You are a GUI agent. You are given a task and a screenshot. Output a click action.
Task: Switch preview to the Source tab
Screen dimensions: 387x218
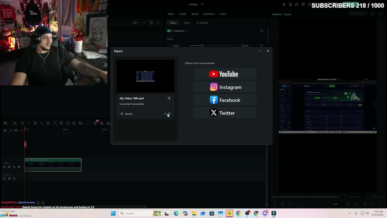288,14
